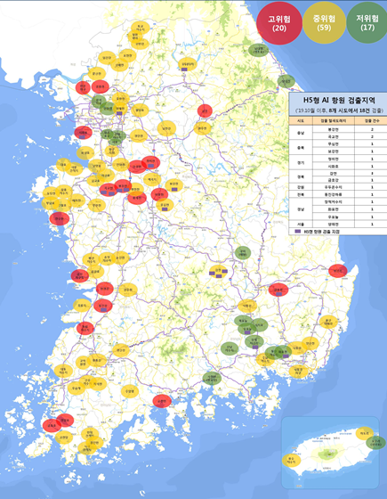Image resolution: width=387 pixels, height=499 pixels.
Task: Click the yellow marker on northeastern Jeju Island
Action: point(365,433)
